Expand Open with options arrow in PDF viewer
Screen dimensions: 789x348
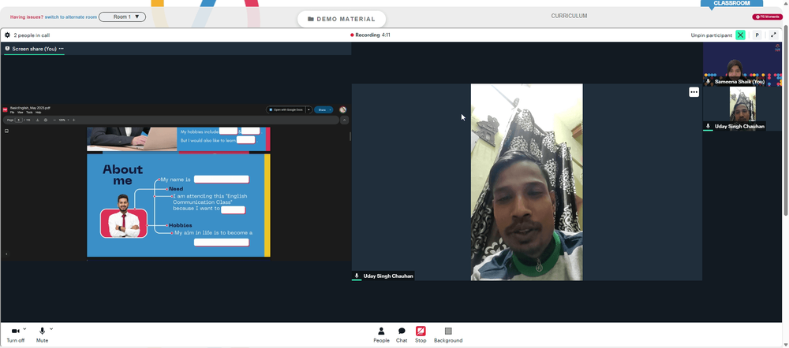[309, 109]
